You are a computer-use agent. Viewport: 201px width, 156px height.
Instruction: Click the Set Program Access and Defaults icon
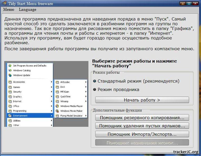coord(10,66)
